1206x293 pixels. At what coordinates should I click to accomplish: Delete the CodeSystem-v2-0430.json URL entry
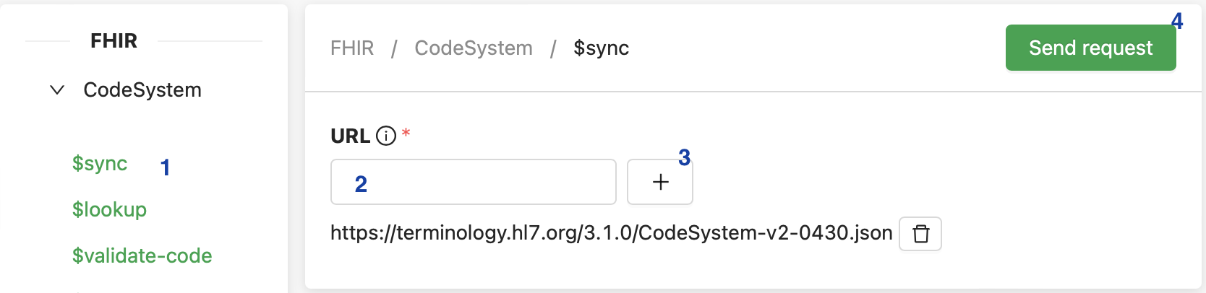[920, 234]
